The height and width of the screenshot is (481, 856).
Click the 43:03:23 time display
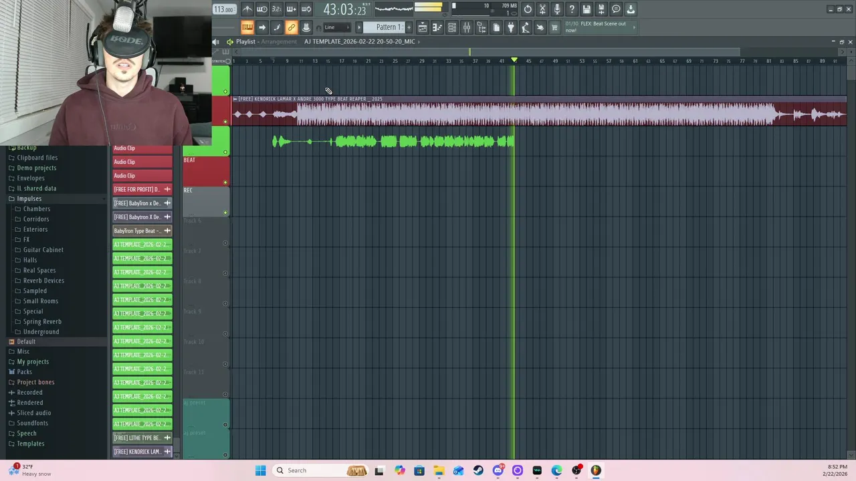coord(344,9)
